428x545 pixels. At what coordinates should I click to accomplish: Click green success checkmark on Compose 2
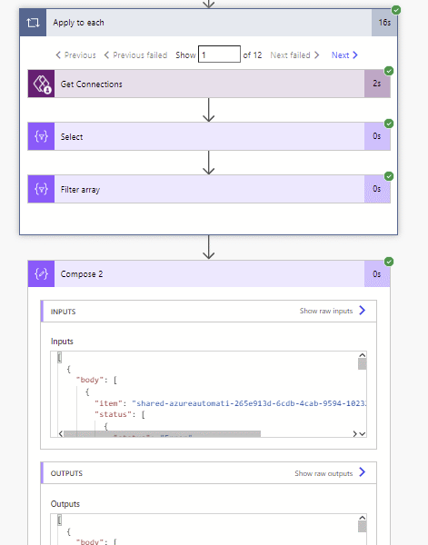point(389,262)
